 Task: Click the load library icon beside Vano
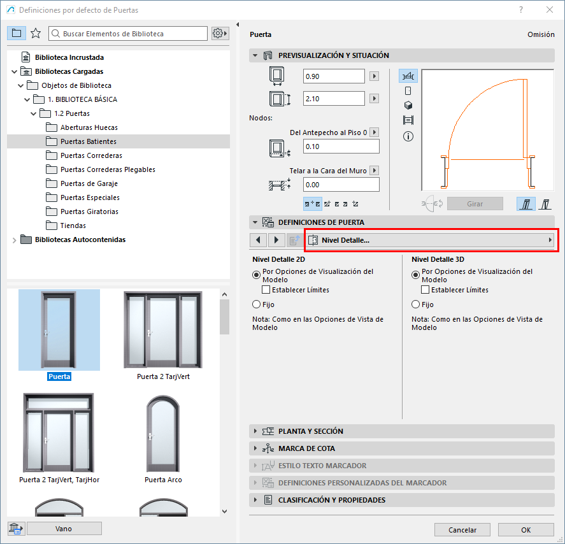16,528
